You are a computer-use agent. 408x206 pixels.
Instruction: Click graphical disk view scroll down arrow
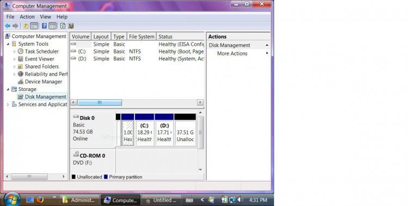pyautogui.click(x=201, y=169)
